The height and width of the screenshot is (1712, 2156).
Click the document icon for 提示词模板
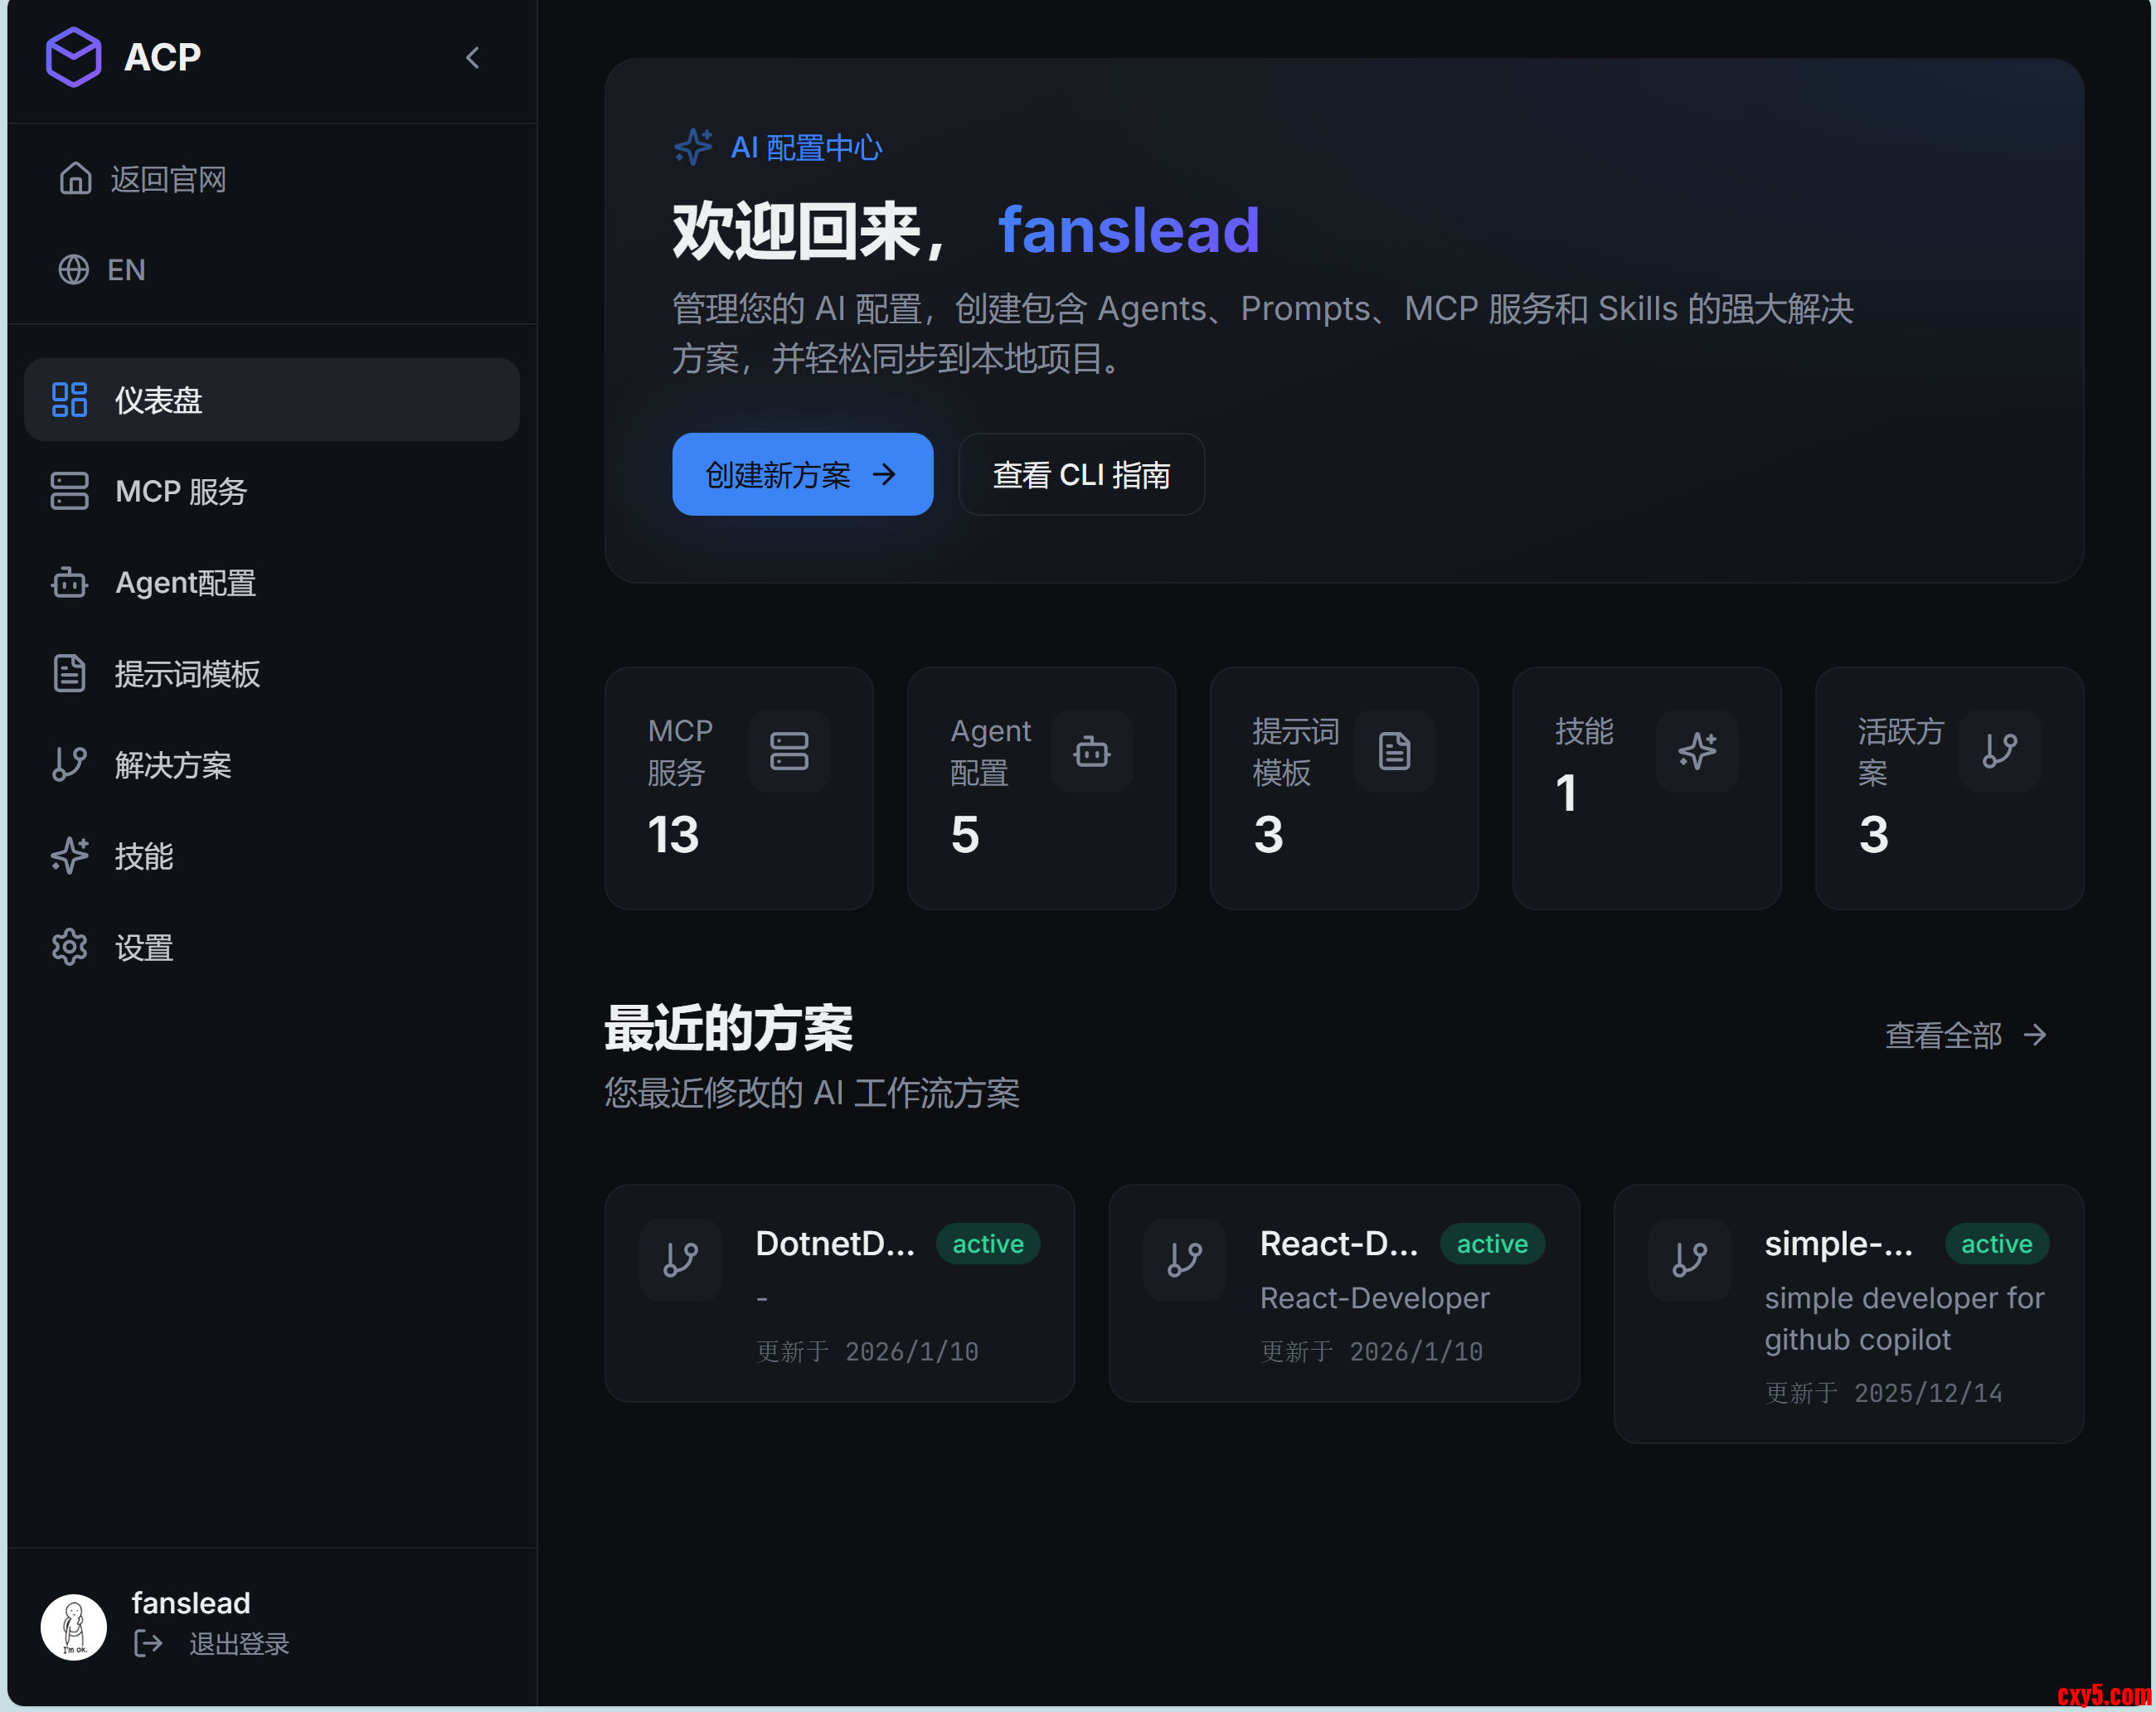[69, 673]
